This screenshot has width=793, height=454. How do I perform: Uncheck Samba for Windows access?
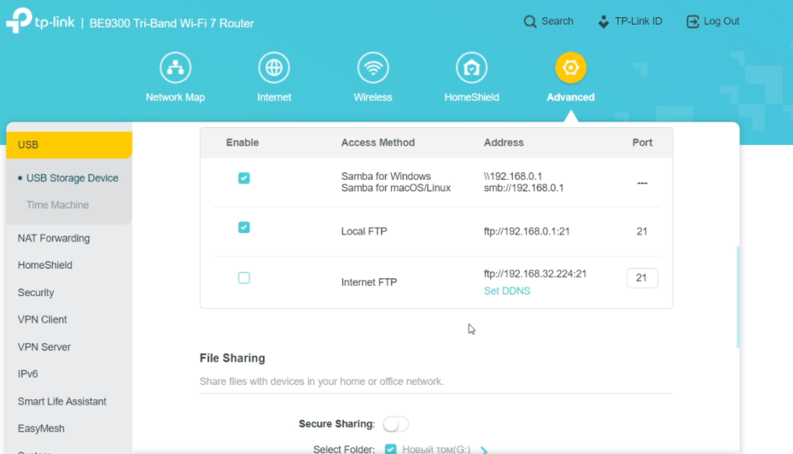[244, 178]
